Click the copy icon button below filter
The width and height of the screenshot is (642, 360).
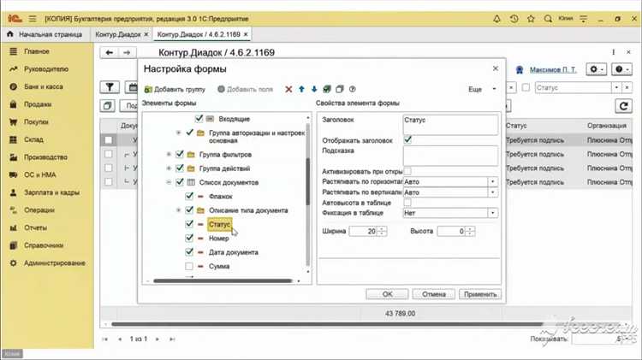pyautogui.click(x=107, y=106)
